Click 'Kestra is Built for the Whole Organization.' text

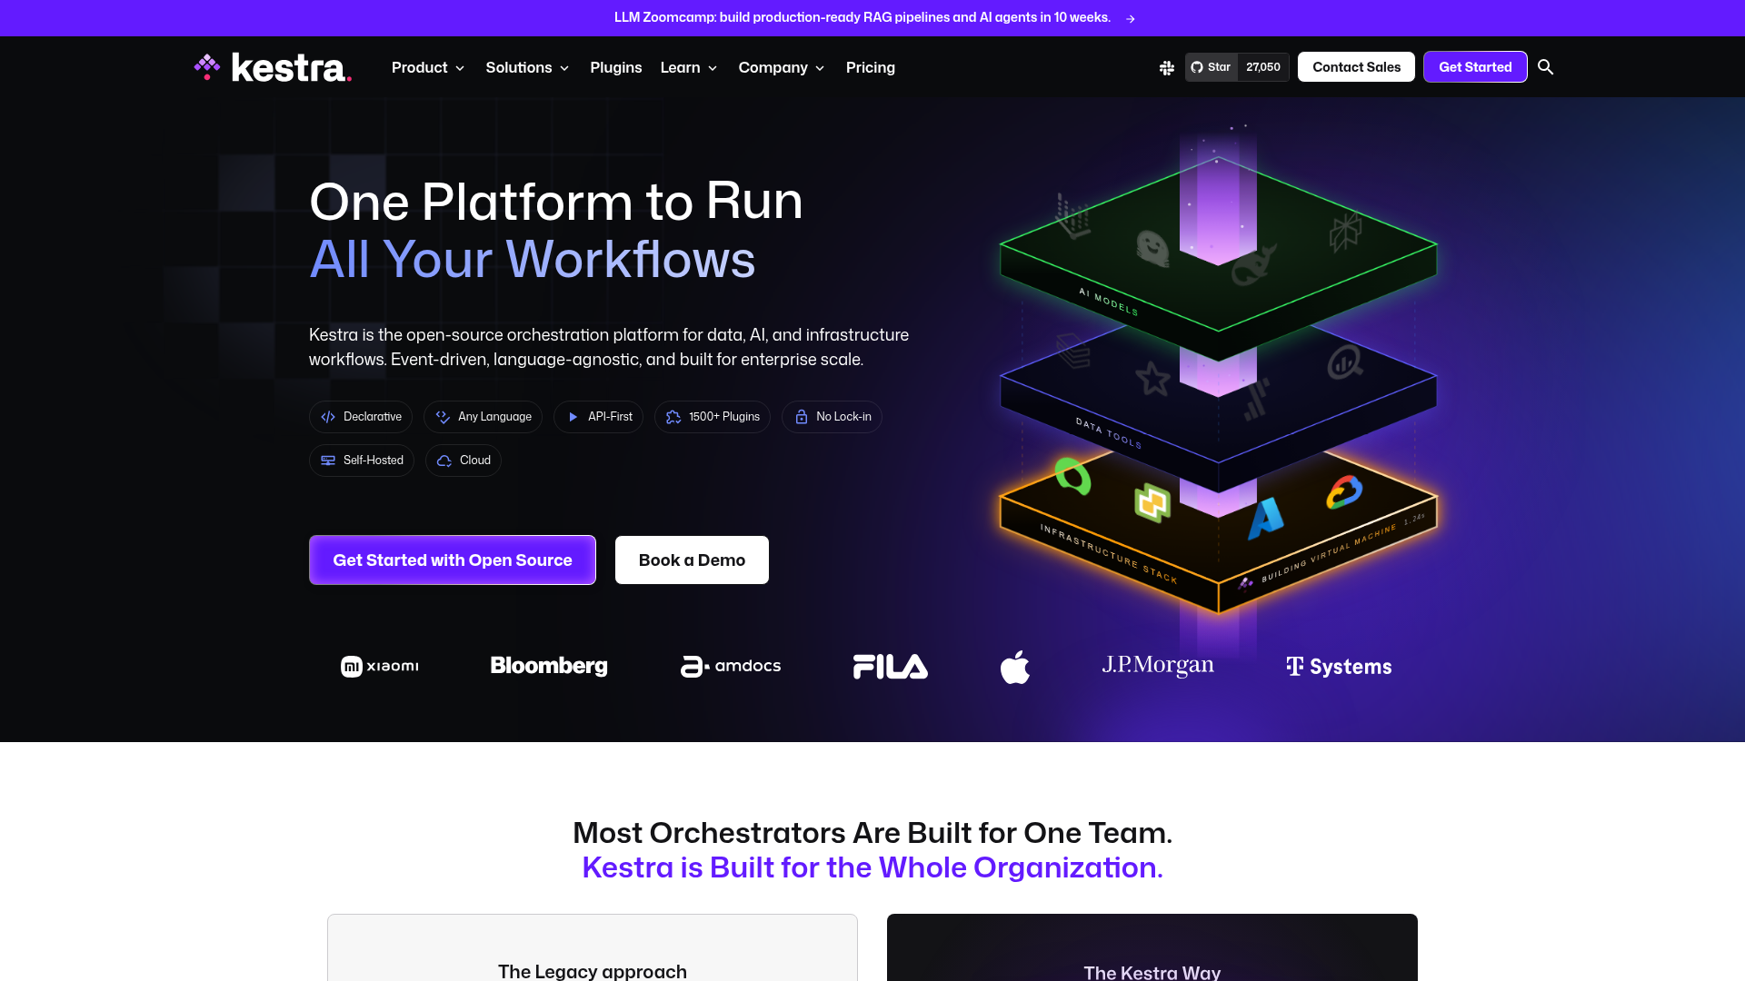(x=872, y=867)
